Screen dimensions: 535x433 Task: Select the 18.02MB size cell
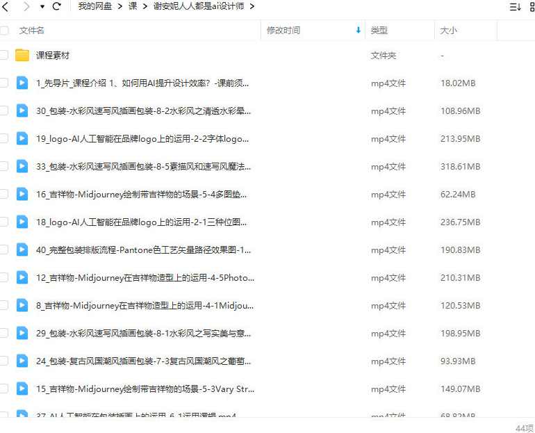458,83
